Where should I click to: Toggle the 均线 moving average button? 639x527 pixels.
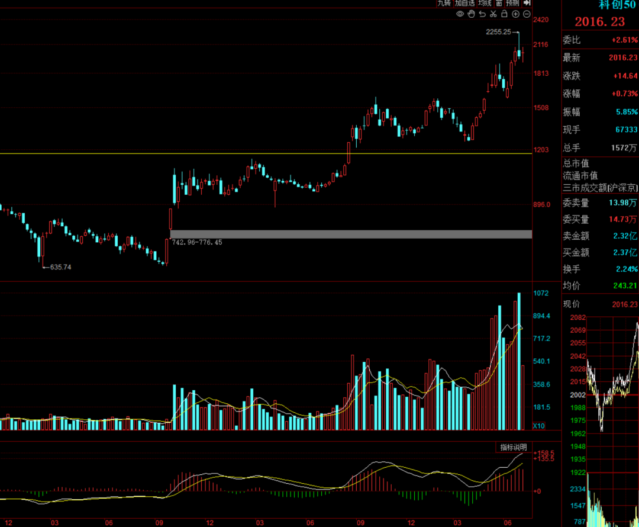coord(485,4)
